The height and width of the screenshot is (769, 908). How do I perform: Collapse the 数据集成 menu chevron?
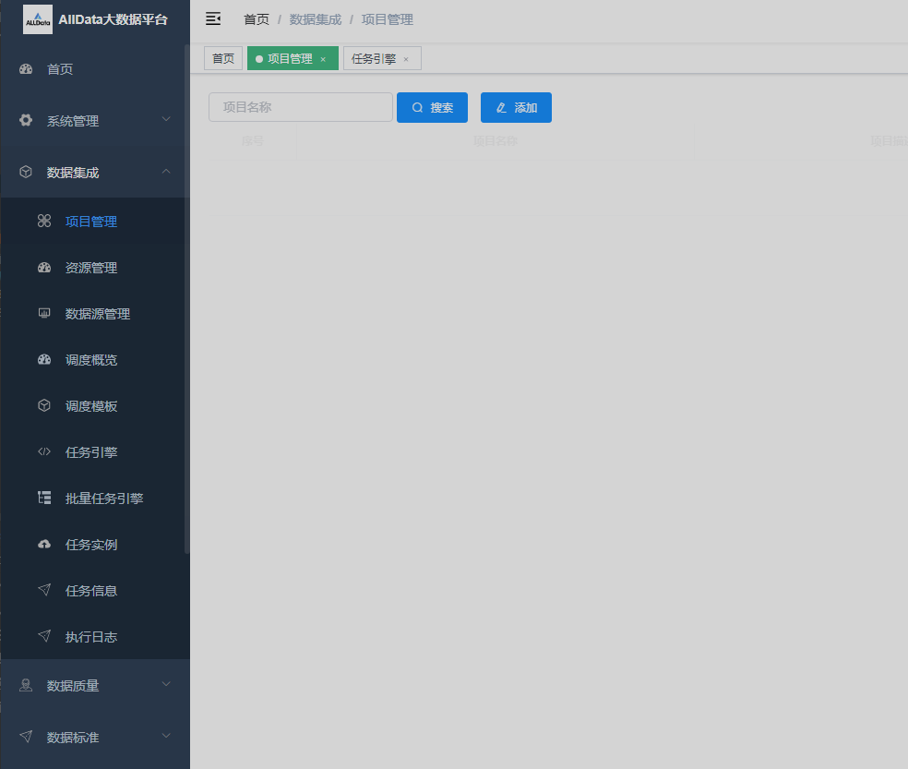pos(166,171)
